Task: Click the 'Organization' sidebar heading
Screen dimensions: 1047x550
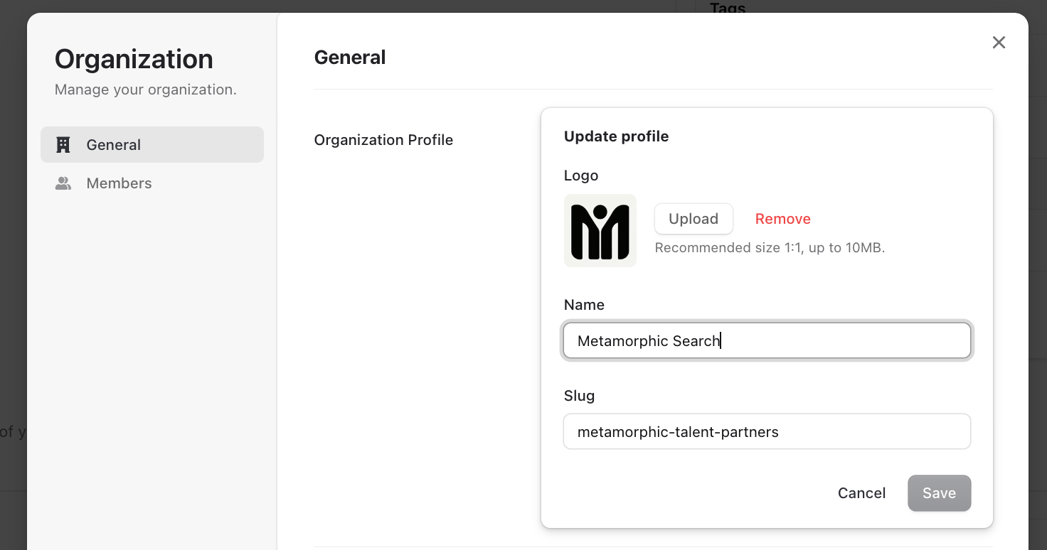Action: [134, 59]
